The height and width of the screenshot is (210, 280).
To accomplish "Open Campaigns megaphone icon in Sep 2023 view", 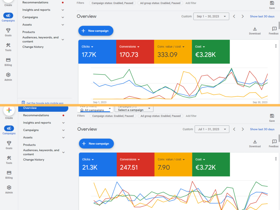I will (x=8, y=15).
